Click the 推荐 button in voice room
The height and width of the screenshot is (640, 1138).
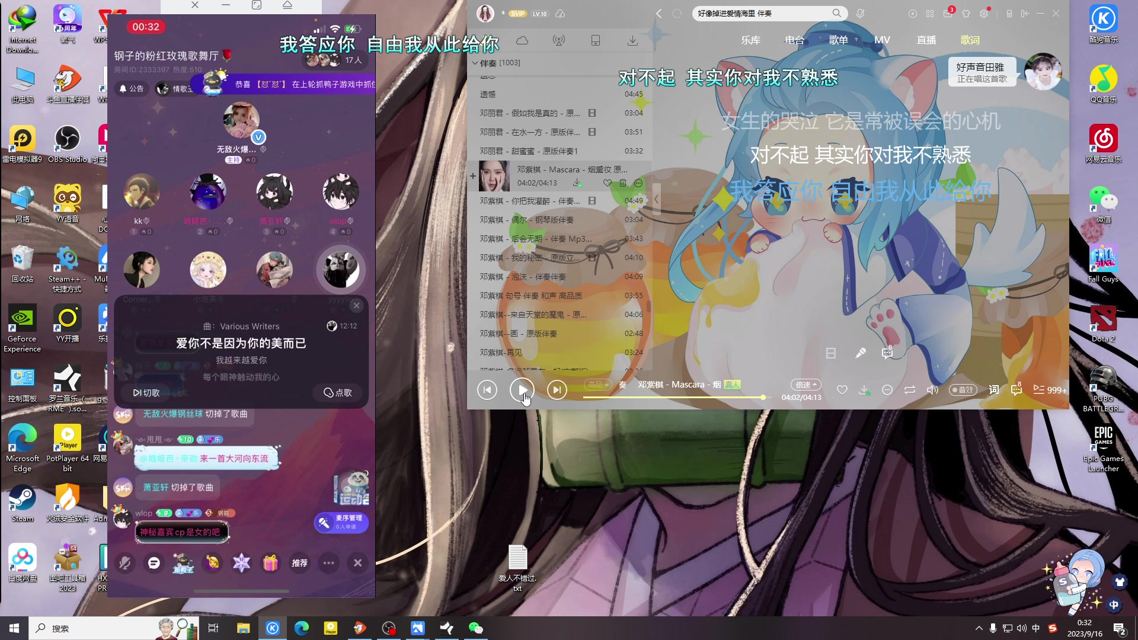[299, 563]
